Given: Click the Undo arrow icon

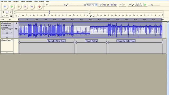Looking at the screenshot, I should [x=120, y=5].
